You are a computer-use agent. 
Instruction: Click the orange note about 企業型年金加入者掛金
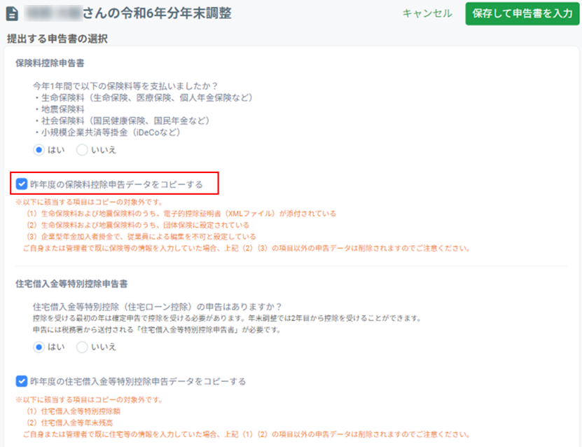[141, 237]
